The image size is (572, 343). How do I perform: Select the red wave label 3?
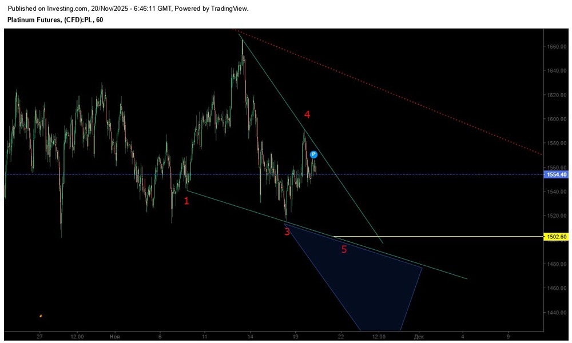pyautogui.click(x=287, y=232)
